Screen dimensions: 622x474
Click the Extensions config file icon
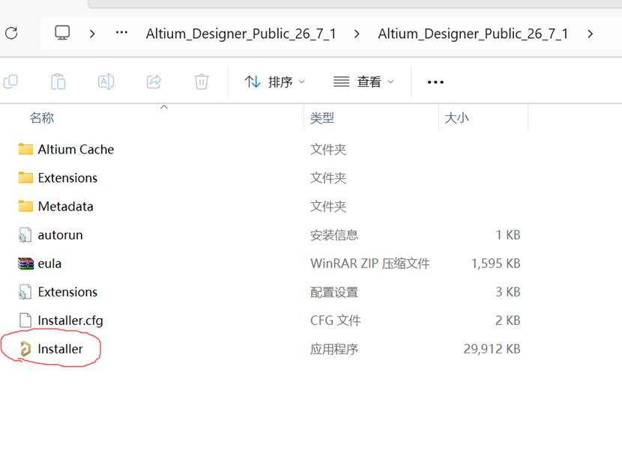click(25, 292)
